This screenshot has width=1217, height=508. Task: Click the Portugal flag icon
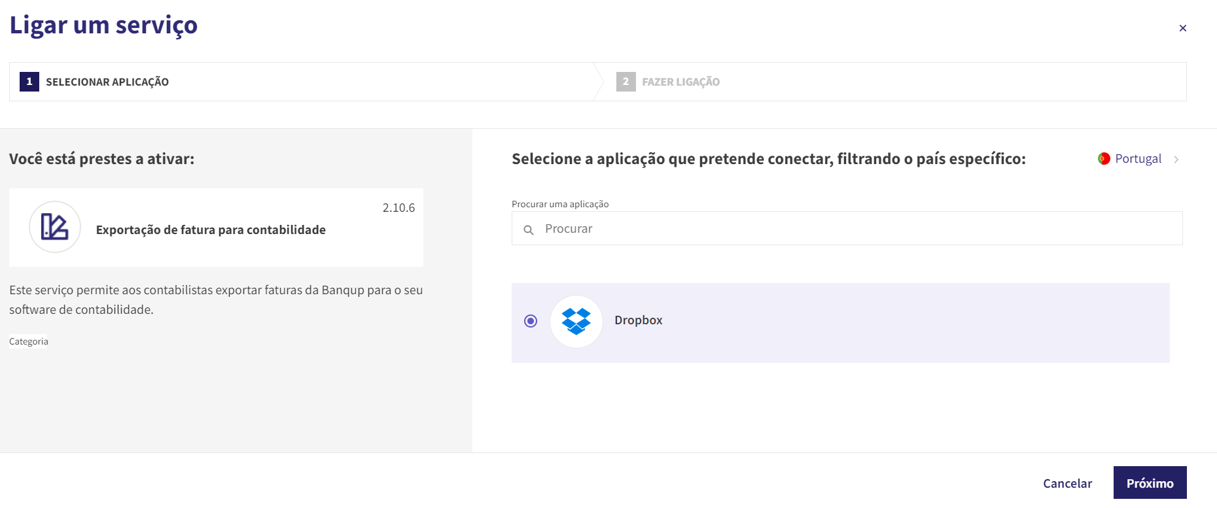tap(1104, 159)
